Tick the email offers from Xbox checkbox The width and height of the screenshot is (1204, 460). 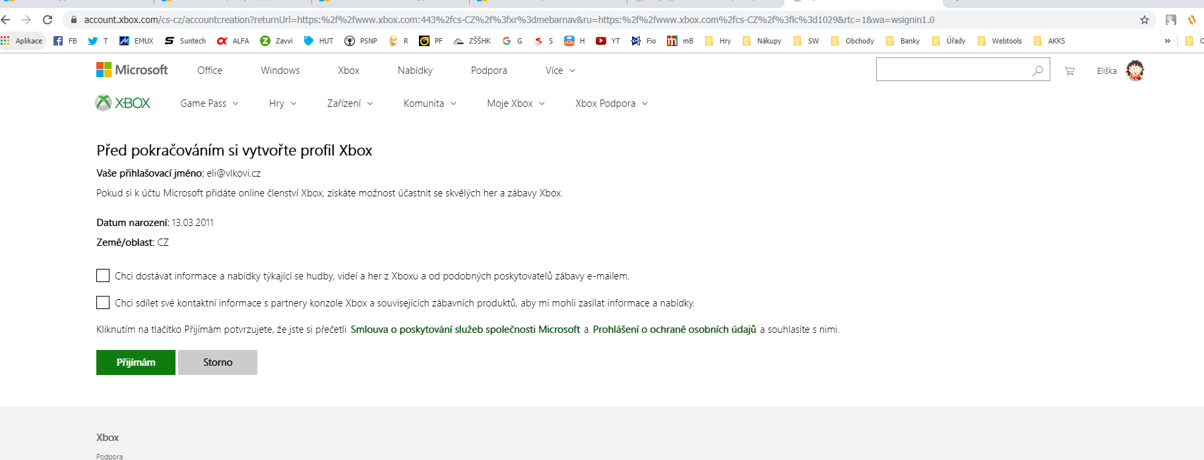[x=103, y=275]
